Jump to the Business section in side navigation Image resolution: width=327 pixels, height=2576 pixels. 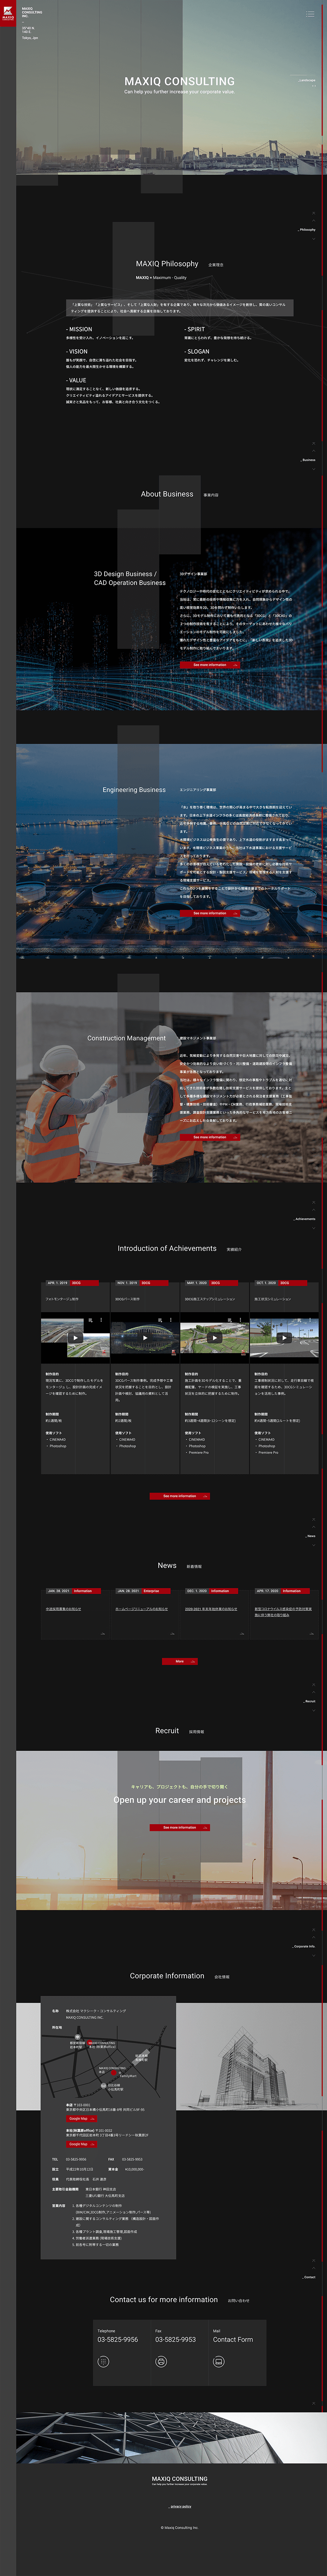pos(308,460)
